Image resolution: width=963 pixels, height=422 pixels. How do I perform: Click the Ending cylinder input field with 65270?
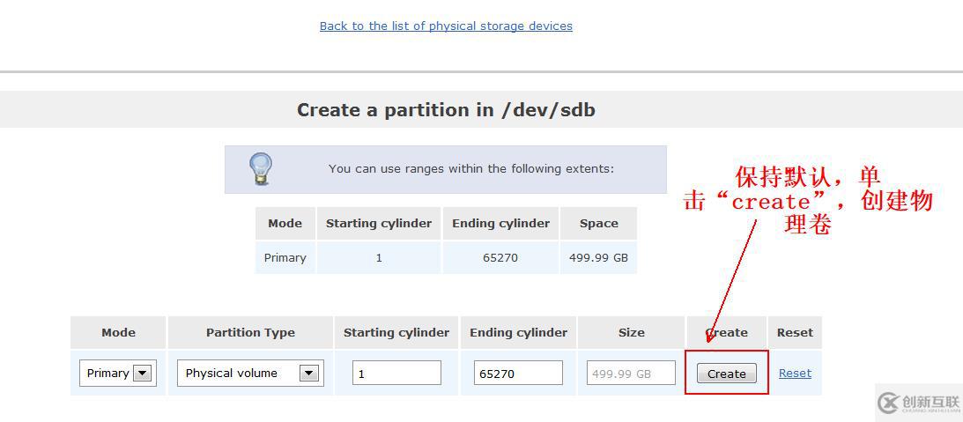point(518,374)
